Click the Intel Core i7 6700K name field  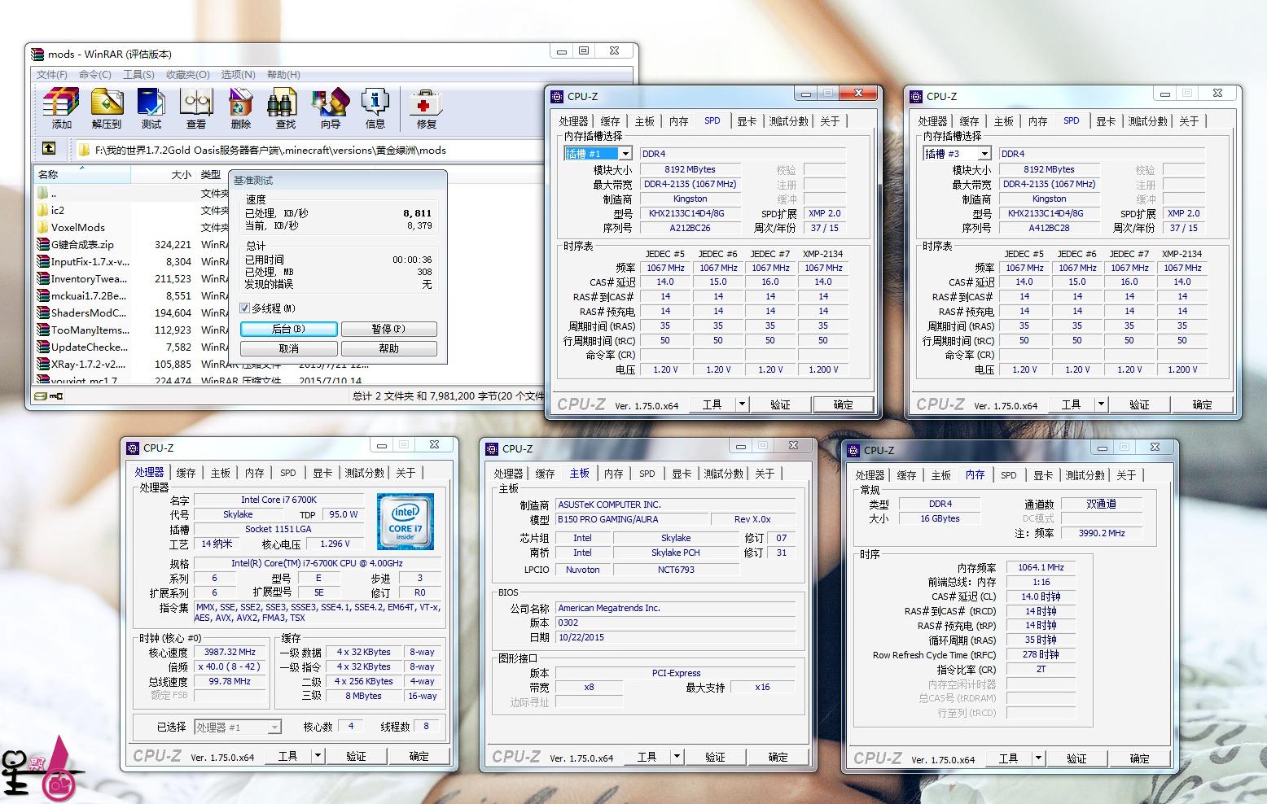(278, 500)
